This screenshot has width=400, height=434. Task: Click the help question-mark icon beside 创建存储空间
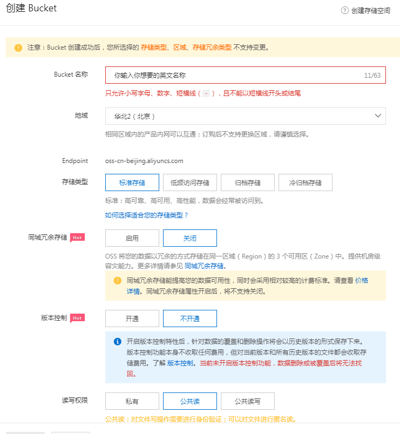pyautogui.click(x=345, y=10)
